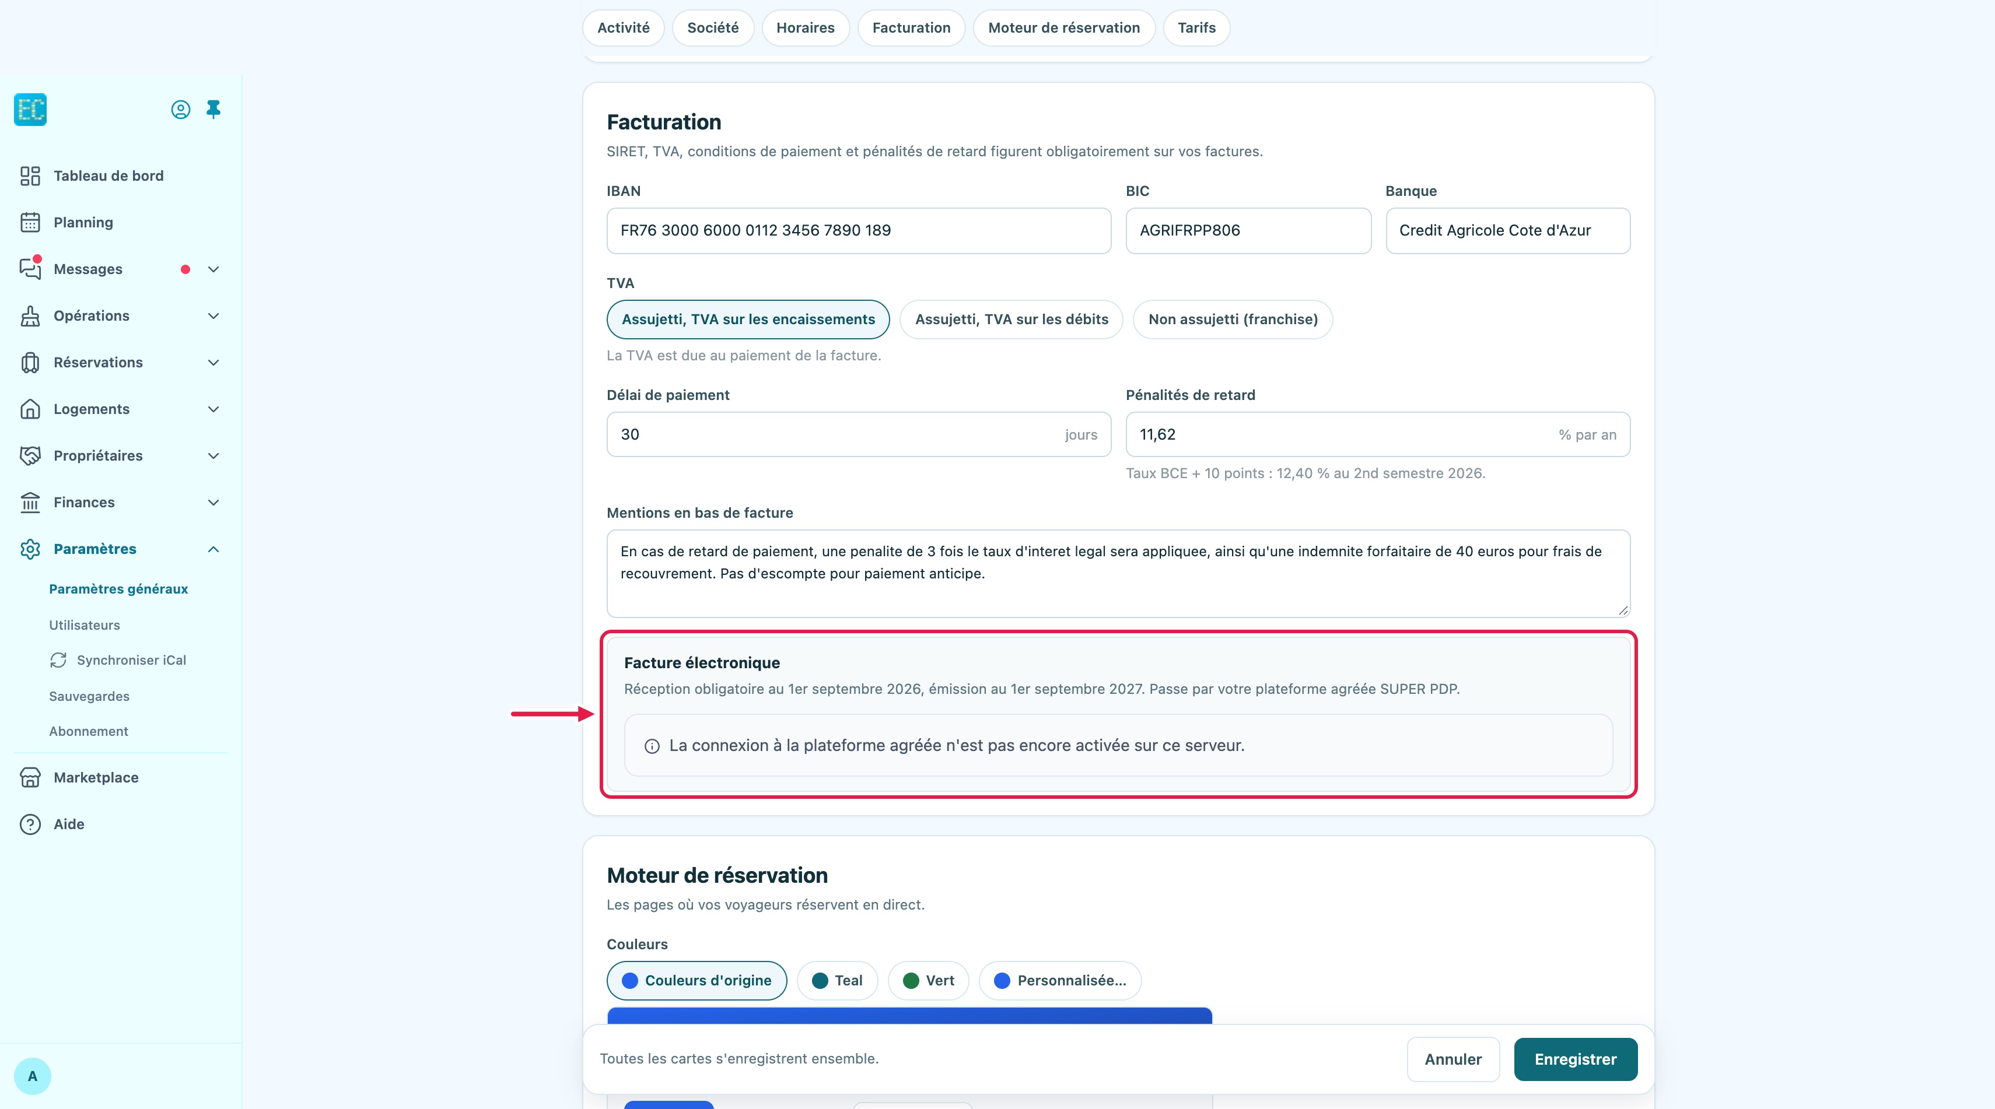Expand the Messages submenu chevron

click(213, 269)
